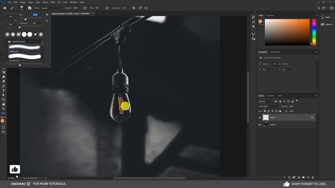Open smoothing options gear icon
The image size is (335, 188).
[134, 8]
